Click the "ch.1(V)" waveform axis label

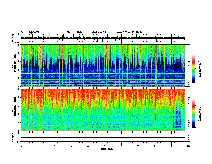tap(13, 38)
